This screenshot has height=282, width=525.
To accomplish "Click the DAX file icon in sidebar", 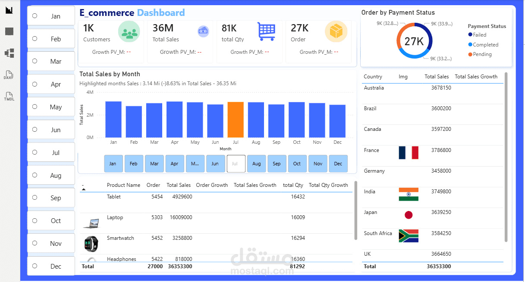I will [x=8, y=75].
